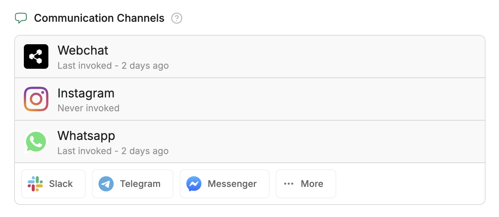This screenshot has height=217, width=499.
Task: Click the Slack logo icon
Action: coord(34,184)
